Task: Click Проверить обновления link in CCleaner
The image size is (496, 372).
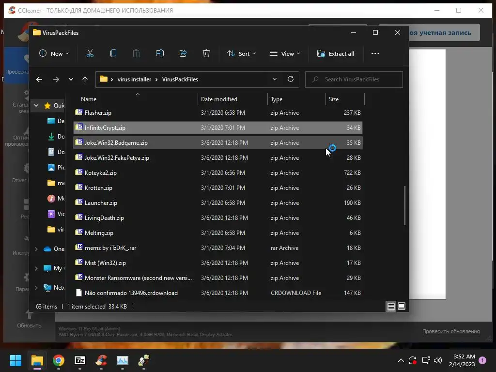Action: pos(451,331)
